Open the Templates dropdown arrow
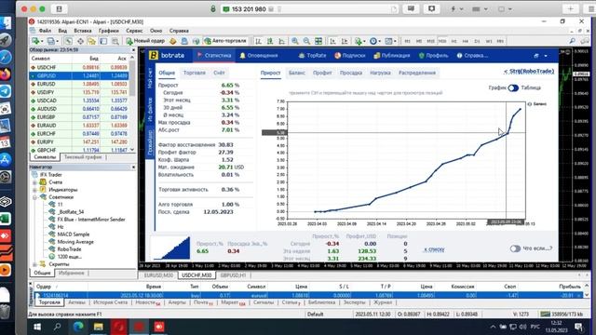Viewport: 596px width, 335px height. [395, 41]
